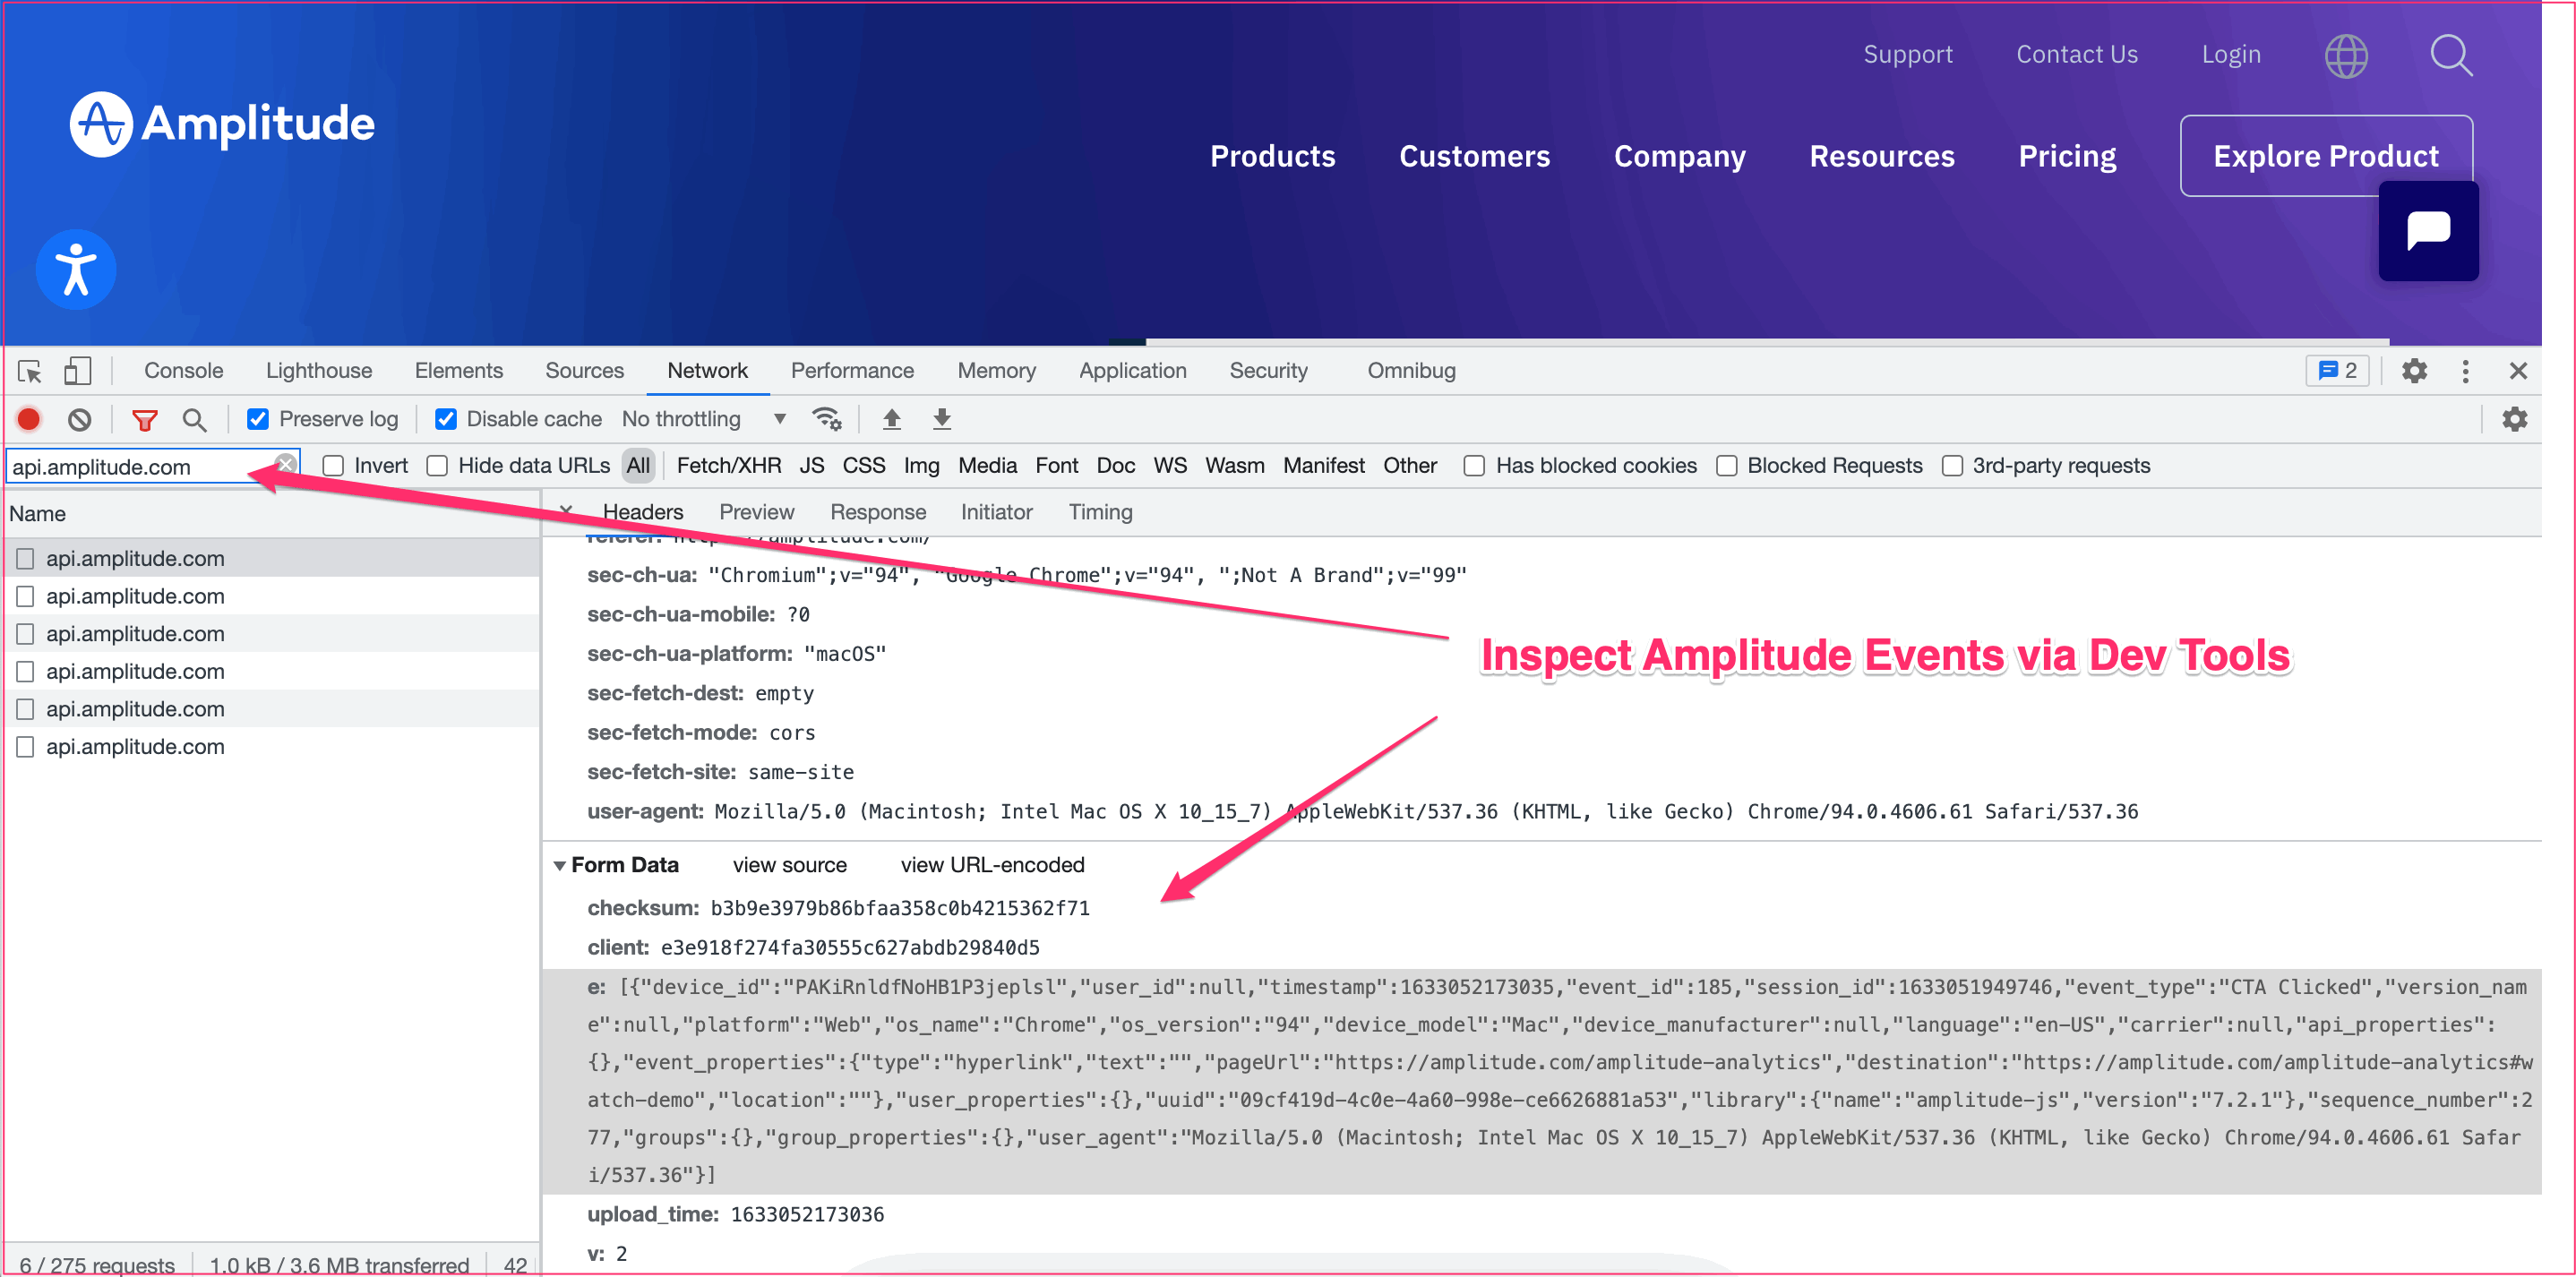Image resolution: width=2576 pixels, height=1277 pixels.
Task: Open DevTools settings gear
Action: pos(2414,371)
